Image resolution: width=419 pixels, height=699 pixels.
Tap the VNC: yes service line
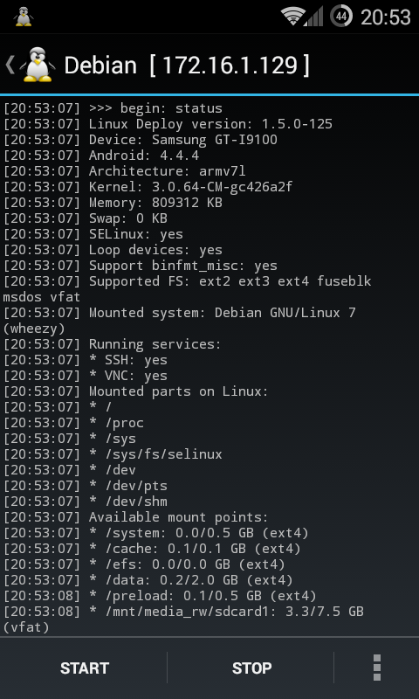[86, 376]
